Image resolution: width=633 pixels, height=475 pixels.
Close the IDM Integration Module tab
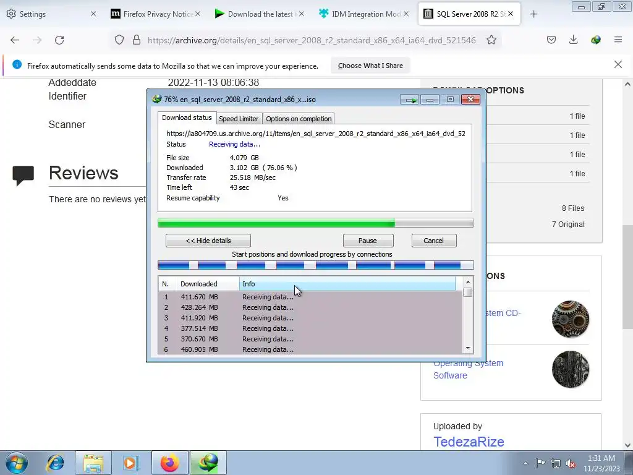(406, 14)
